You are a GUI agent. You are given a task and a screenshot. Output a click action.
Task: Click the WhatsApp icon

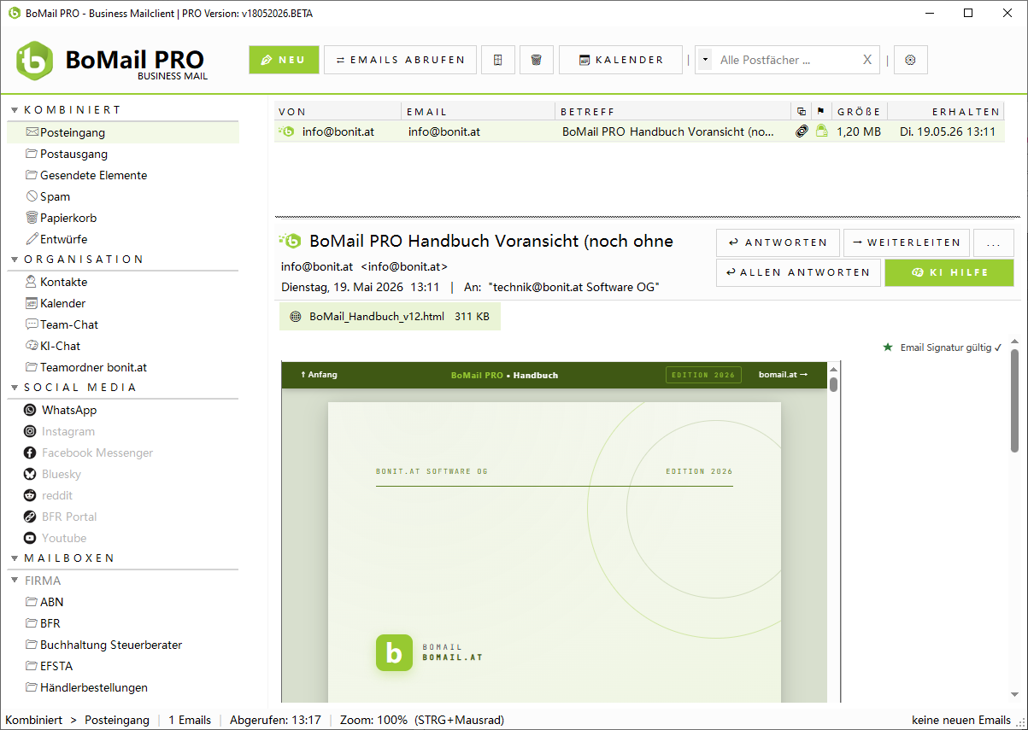(x=30, y=410)
